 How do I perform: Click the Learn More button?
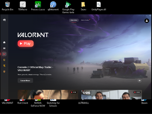[x=25, y=81]
